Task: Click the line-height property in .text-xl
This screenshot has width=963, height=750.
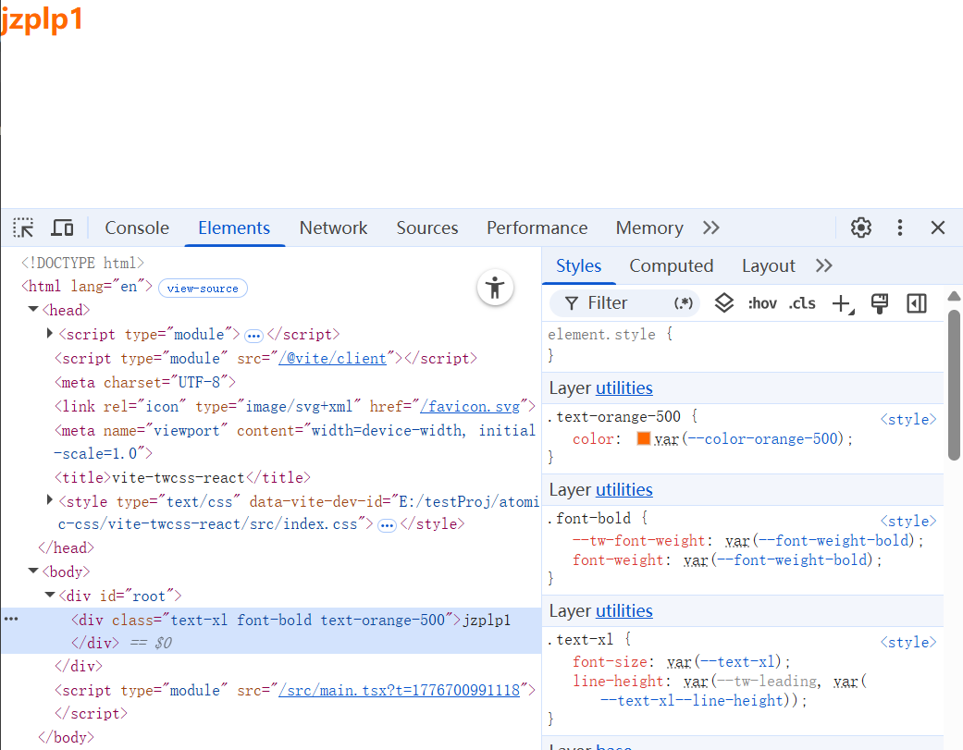Action: click(618, 682)
